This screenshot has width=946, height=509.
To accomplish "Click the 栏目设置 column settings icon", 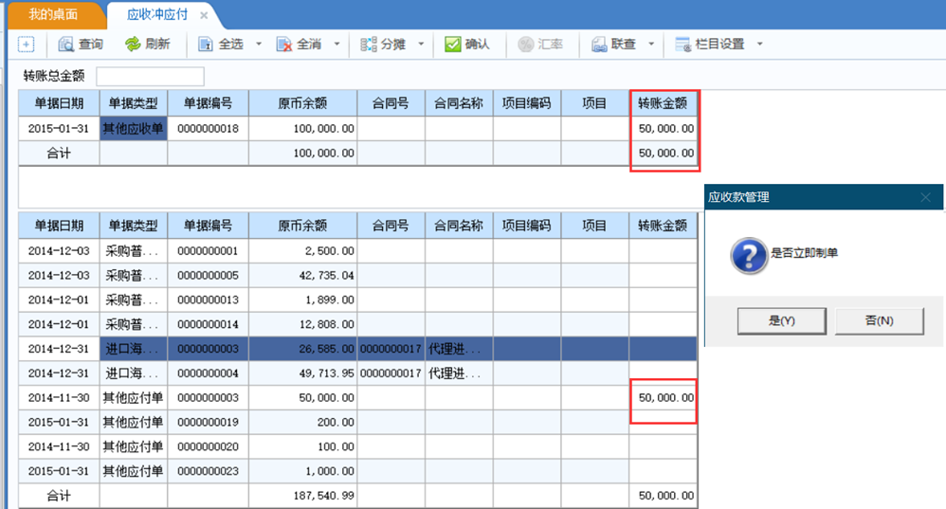I will tap(682, 44).
